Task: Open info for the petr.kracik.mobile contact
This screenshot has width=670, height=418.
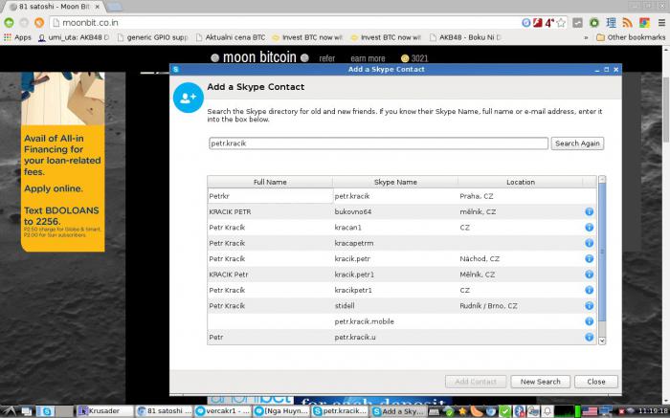Action: click(x=589, y=321)
